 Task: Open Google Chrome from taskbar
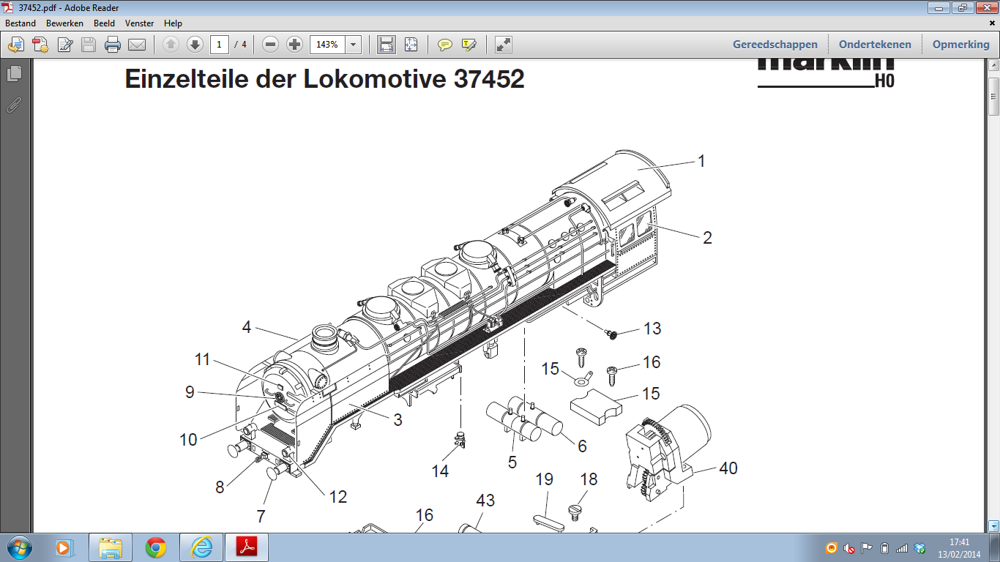coord(155,547)
